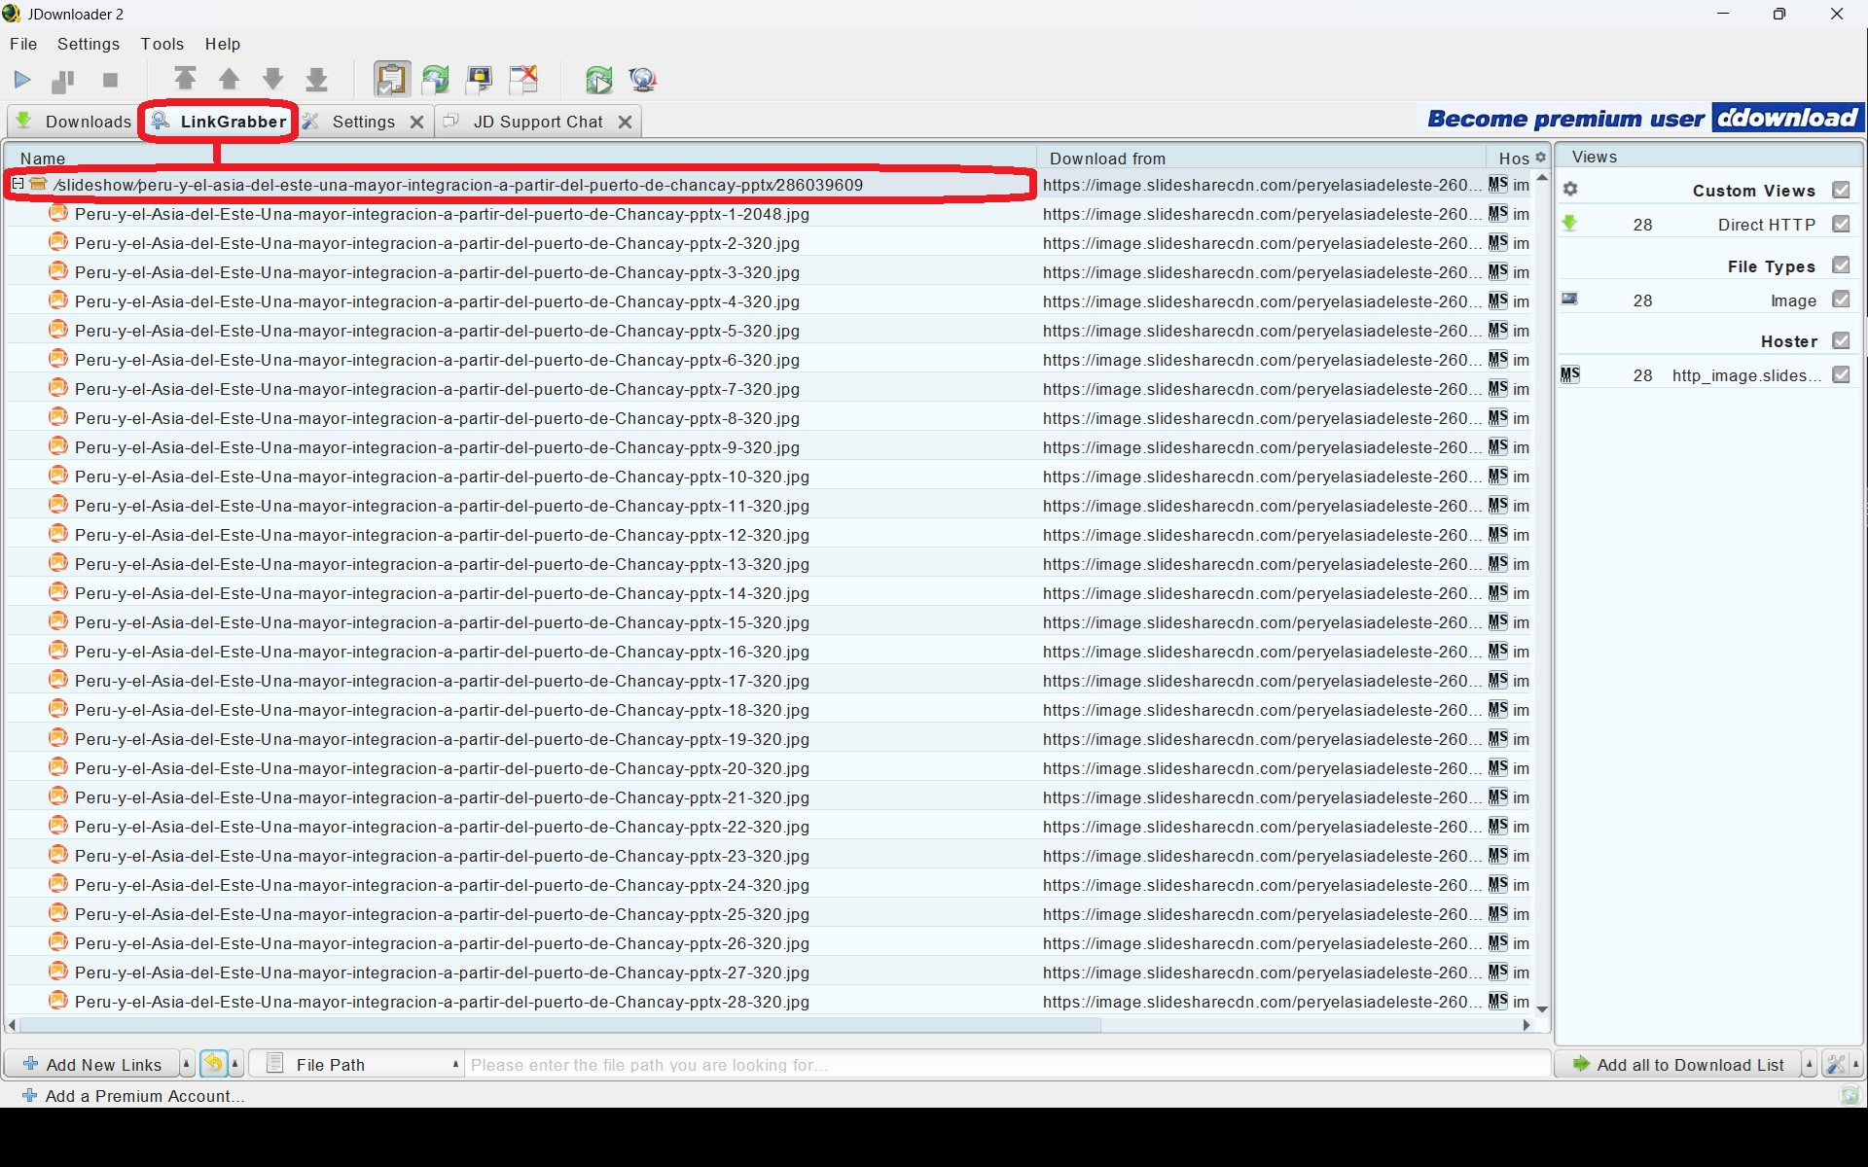Click the auto reconnect icon
The height and width of the screenshot is (1167, 1868).
click(435, 80)
